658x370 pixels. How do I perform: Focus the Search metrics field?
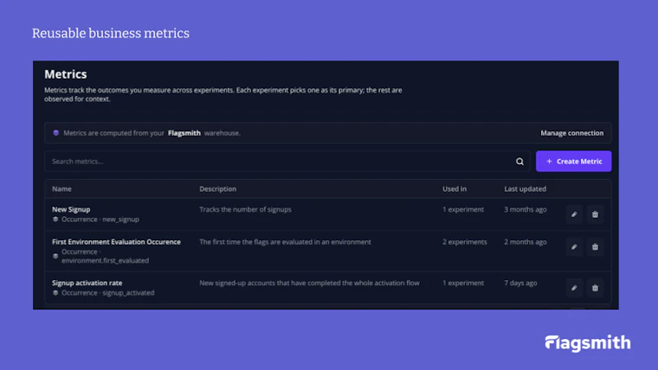tap(287, 162)
